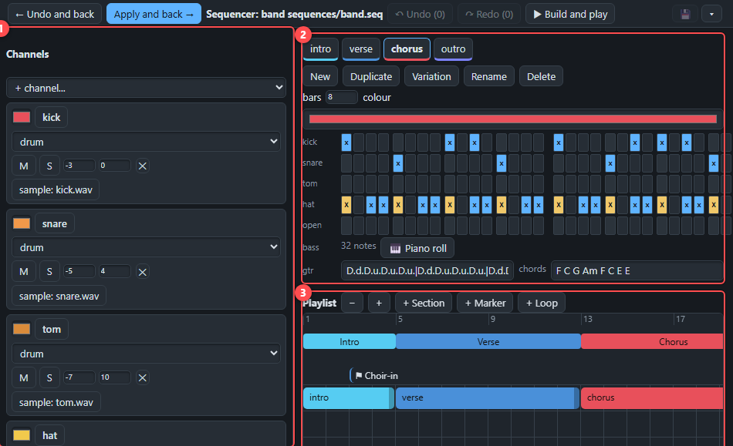Click kick volume field showing -3
This screenshot has height=446, width=733.
tap(79, 166)
